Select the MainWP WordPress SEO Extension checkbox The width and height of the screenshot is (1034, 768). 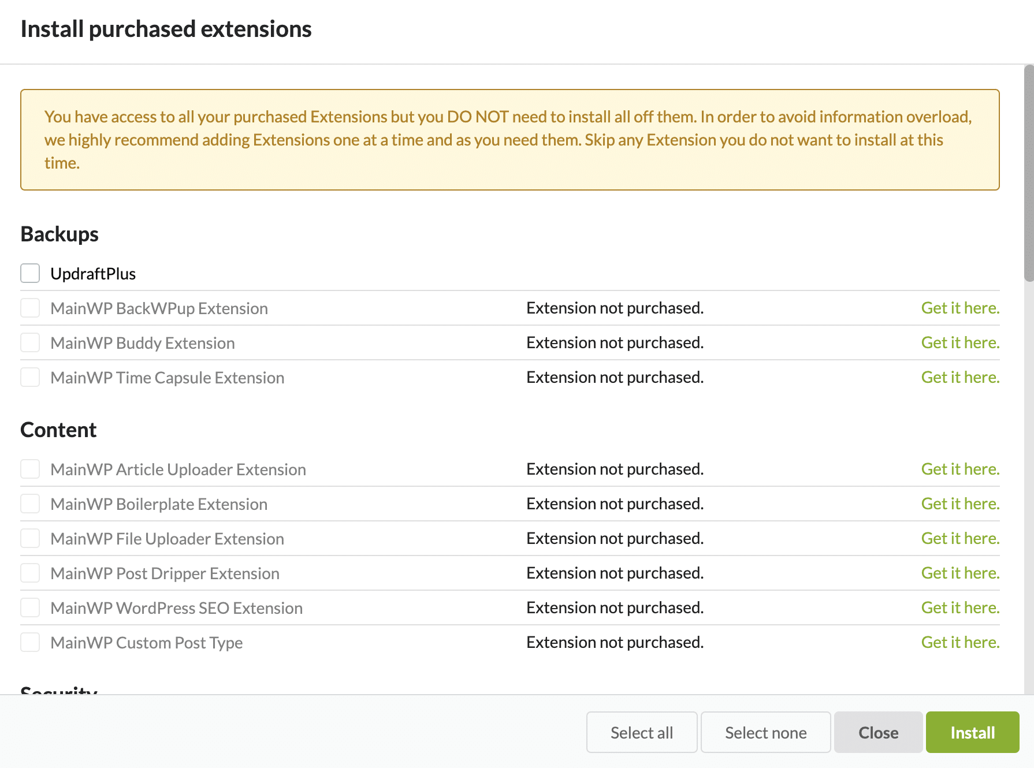[30, 607]
